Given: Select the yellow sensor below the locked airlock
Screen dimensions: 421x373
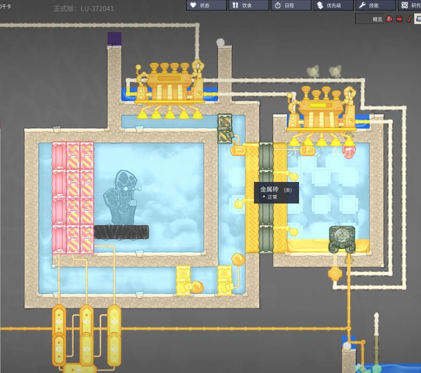Looking at the screenshot, I should 238,150.
